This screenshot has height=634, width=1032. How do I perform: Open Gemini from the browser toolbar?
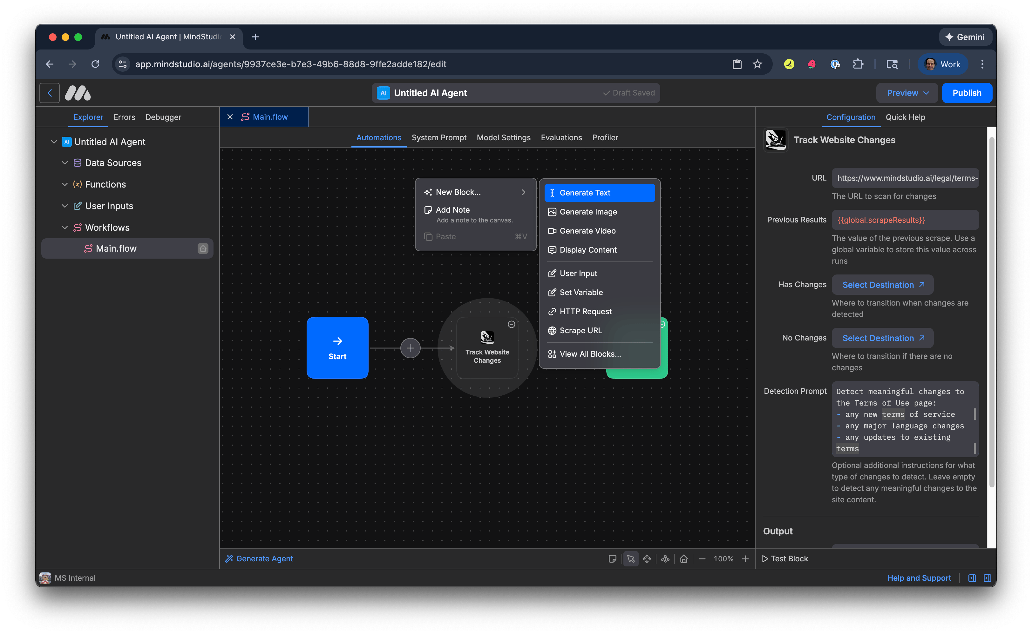pyautogui.click(x=965, y=36)
